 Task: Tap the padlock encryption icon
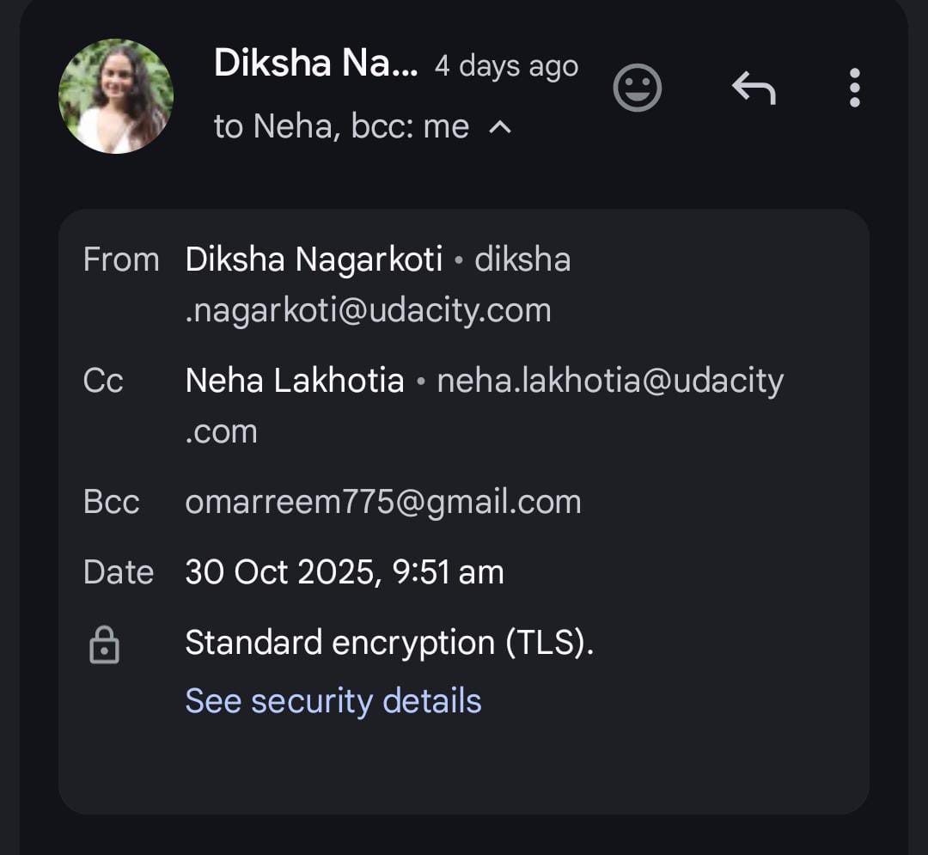tap(104, 645)
